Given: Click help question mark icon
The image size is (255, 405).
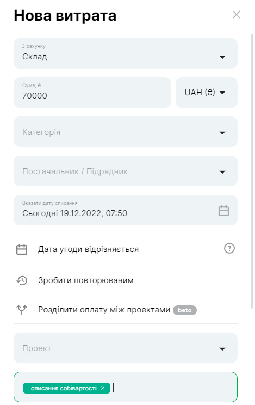Looking at the screenshot, I should (229, 248).
